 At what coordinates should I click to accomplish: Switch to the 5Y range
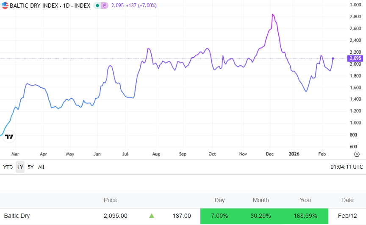30,167
